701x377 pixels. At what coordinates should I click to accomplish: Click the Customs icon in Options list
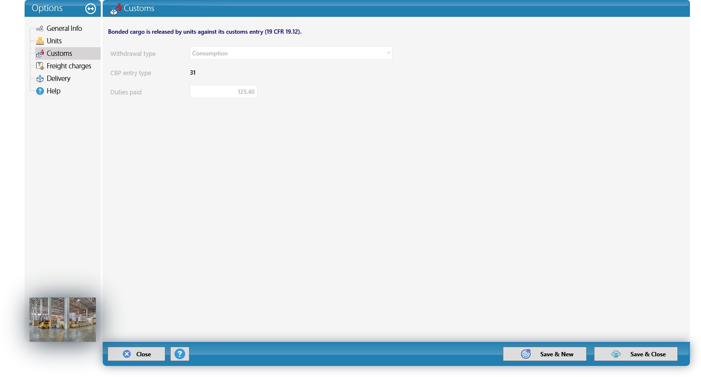point(40,53)
